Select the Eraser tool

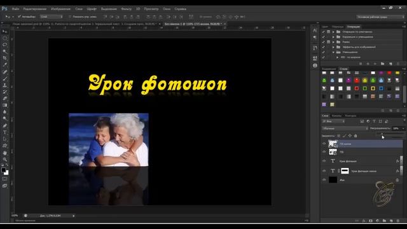click(x=4, y=99)
